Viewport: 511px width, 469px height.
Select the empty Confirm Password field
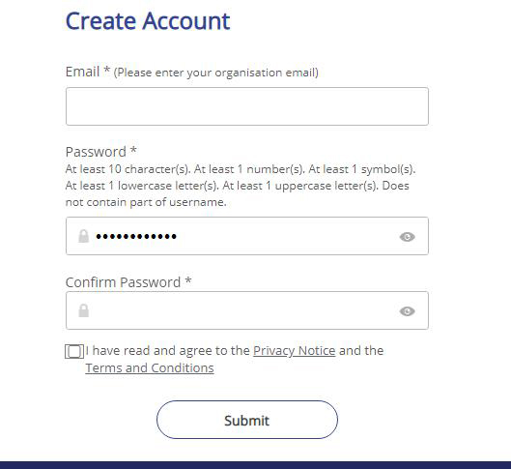point(247,310)
